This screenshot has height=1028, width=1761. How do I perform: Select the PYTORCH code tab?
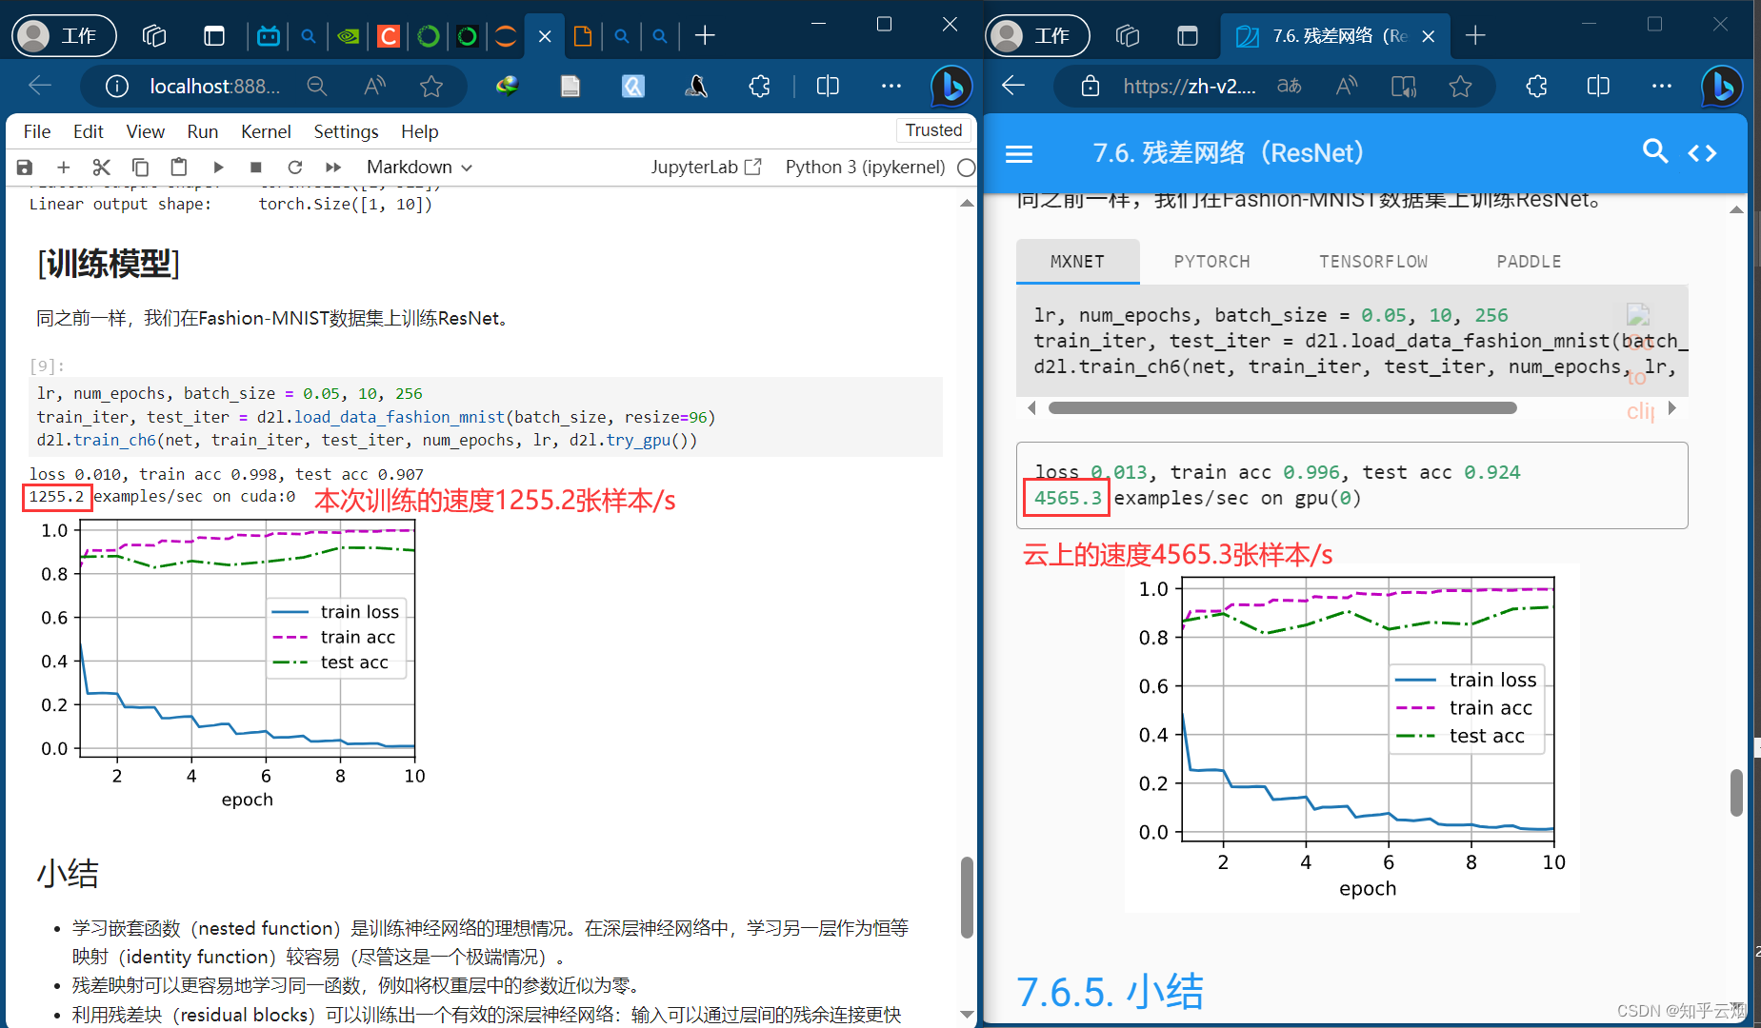(x=1211, y=261)
